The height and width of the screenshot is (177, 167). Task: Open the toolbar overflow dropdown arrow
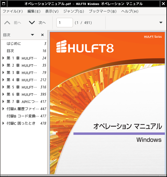click(x=161, y=23)
